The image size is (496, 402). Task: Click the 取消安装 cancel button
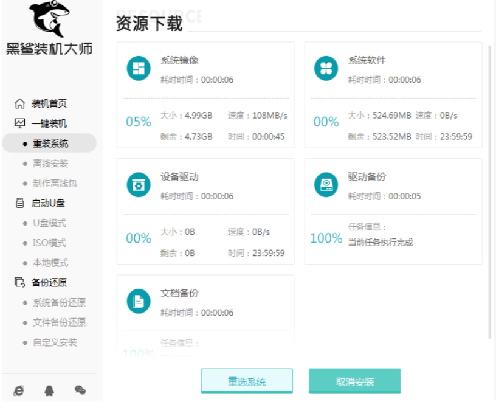click(354, 381)
